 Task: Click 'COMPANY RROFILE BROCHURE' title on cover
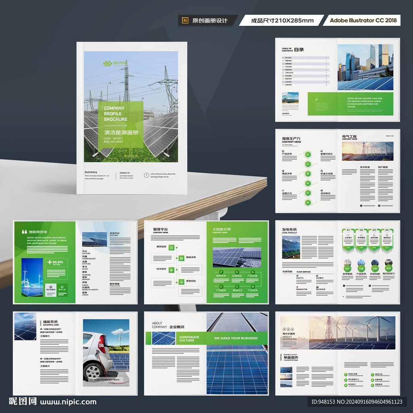coord(115,114)
